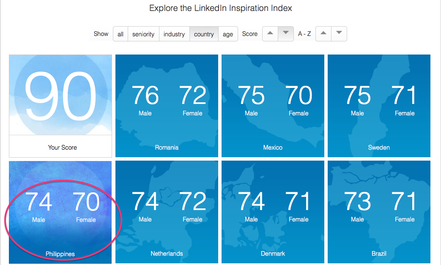Click the "Brazil" country name
Viewport: 441px width, 265px height.
[x=379, y=254]
